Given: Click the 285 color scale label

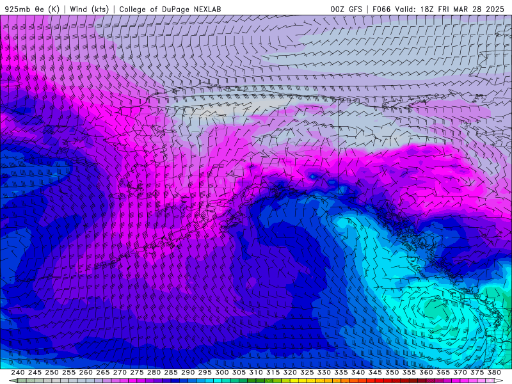Looking at the screenshot, I should [171, 372].
